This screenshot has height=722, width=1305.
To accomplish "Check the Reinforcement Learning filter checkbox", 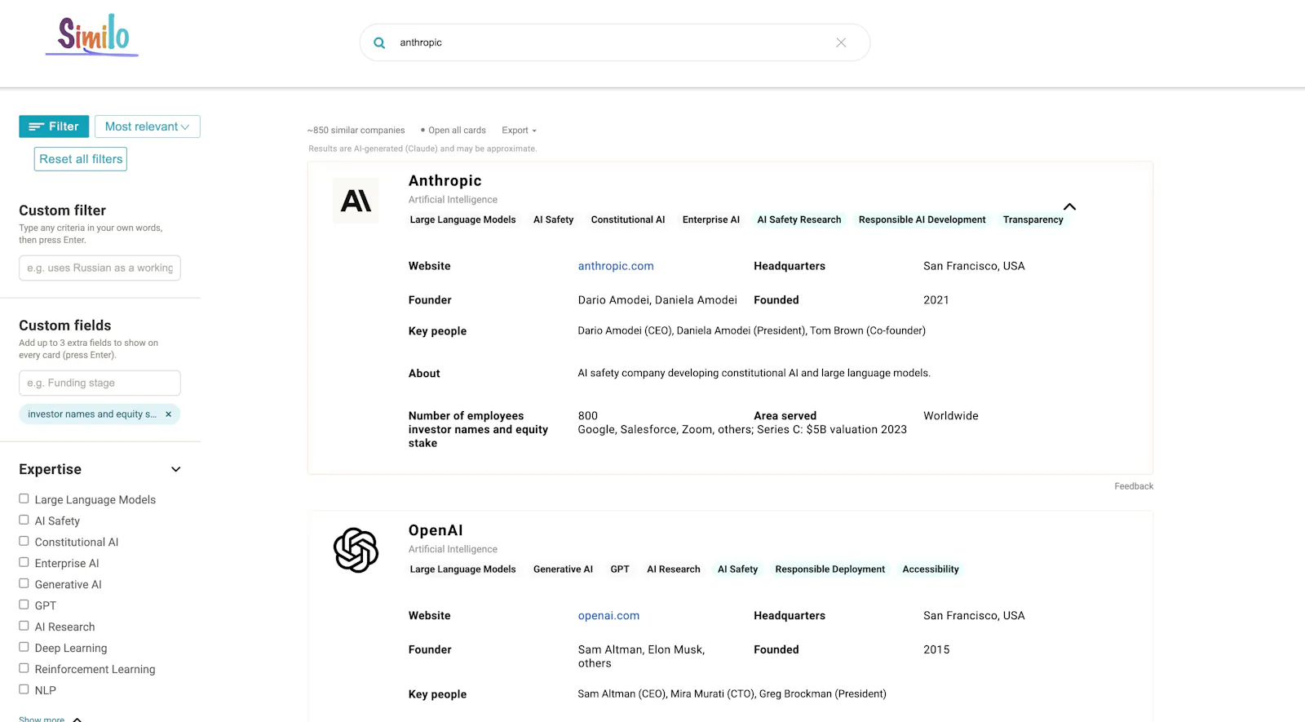I will click(24, 668).
